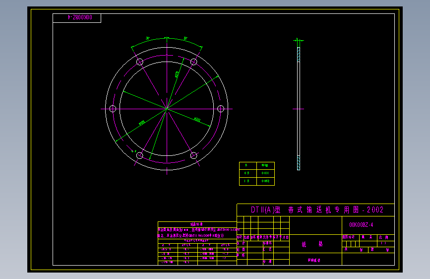Click the bottom-right bolt hole circle
This screenshot has height=279, width=430.
point(193,156)
